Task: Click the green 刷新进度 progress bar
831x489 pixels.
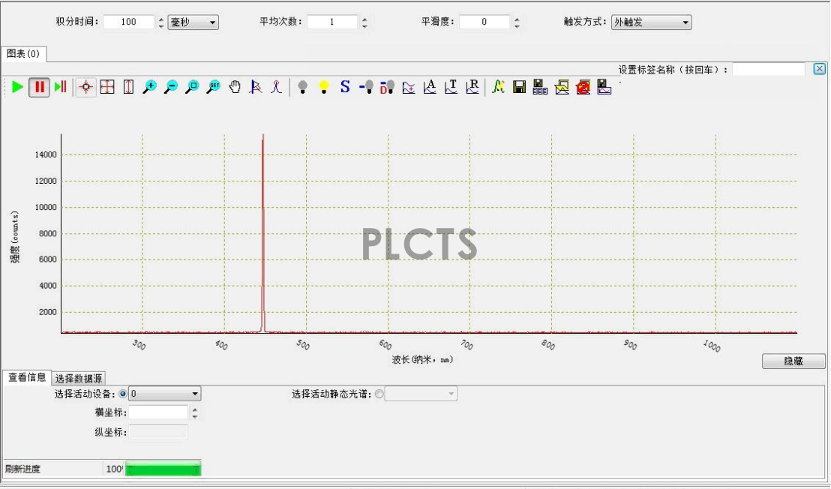Action: point(163,468)
